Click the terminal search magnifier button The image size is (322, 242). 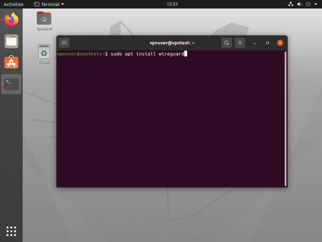(227, 43)
